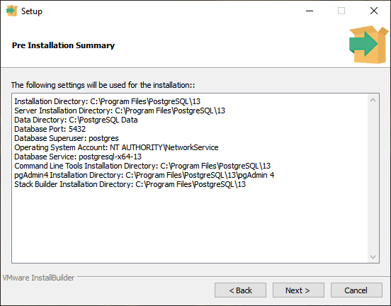
Task: Click the 'pgAdmin4 Installation Directory' line
Action: tap(144, 176)
